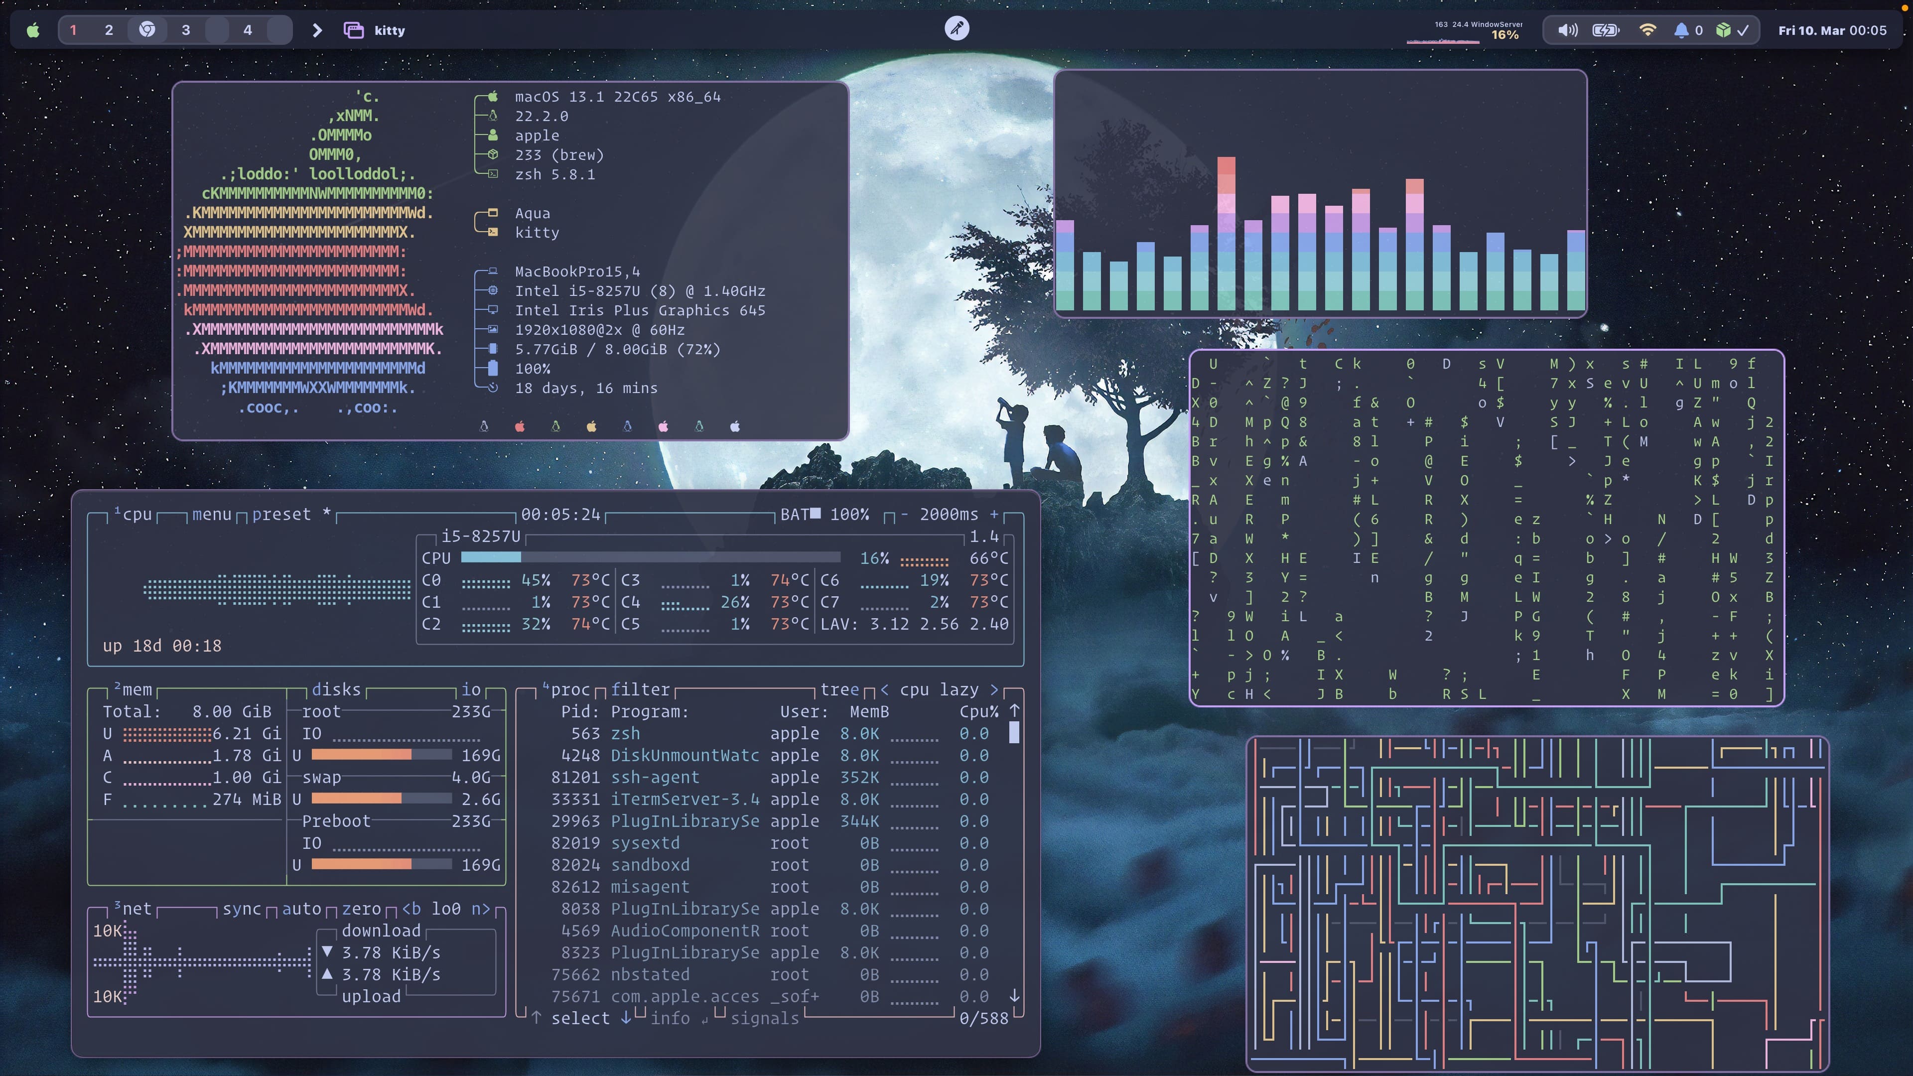Click plus to increase 2000ms update interval

(994, 515)
